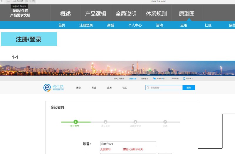The width and height of the screenshot is (235, 154).
Task: Open the 产品逻辑 main tab
Action: (96, 14)
